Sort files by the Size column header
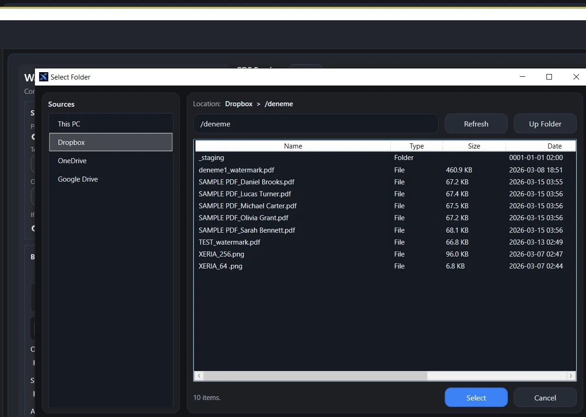Image resolution: width=586 pixels, height=417 pixels. [474, 146]
